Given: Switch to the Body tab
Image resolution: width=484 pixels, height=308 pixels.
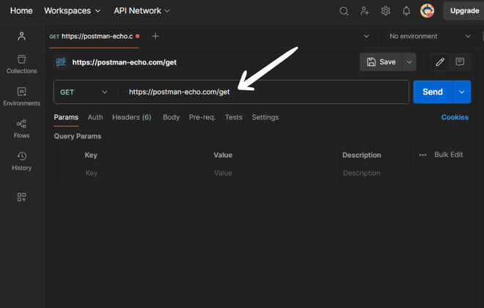Looking at the screenshot, I should [172, 117].
